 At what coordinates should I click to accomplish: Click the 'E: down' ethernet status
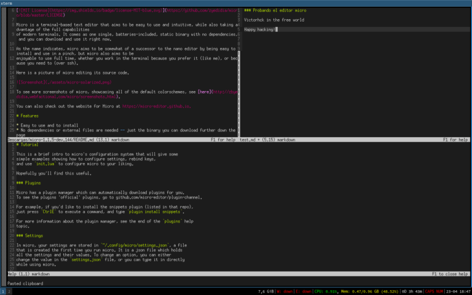pos(304,291)
